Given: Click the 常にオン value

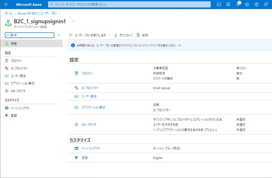Looking at the screenshot, I should click(x=241, y=68).
